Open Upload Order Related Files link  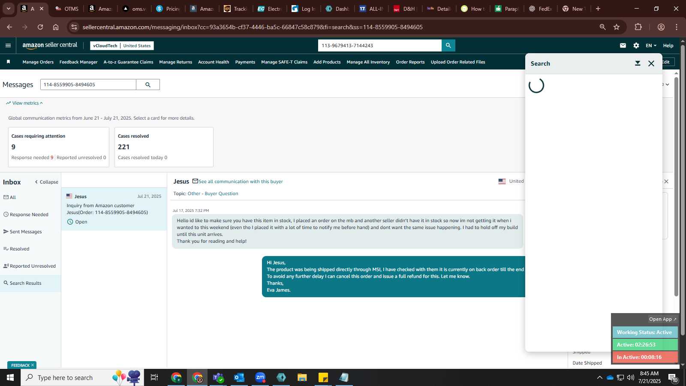click(x=458, y=62)
